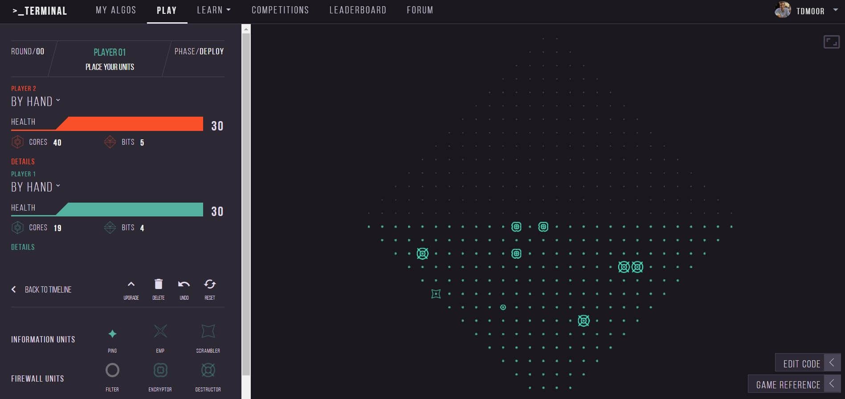The image size is (845, 399).
Task: Open the TDMOOR account dropdown arrow
Action: tap(835, 10)
